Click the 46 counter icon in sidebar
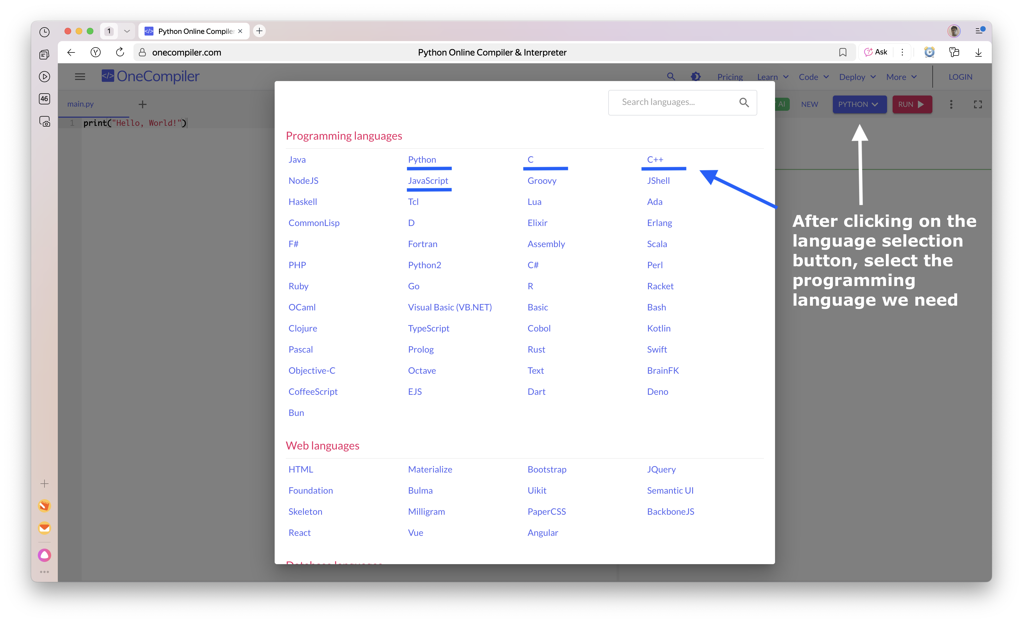This screenshot has height=623, width=1023. point(44,99)
